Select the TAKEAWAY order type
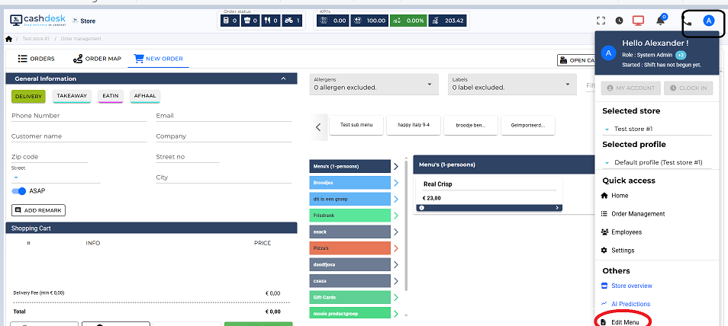 [x=72, y=96]
